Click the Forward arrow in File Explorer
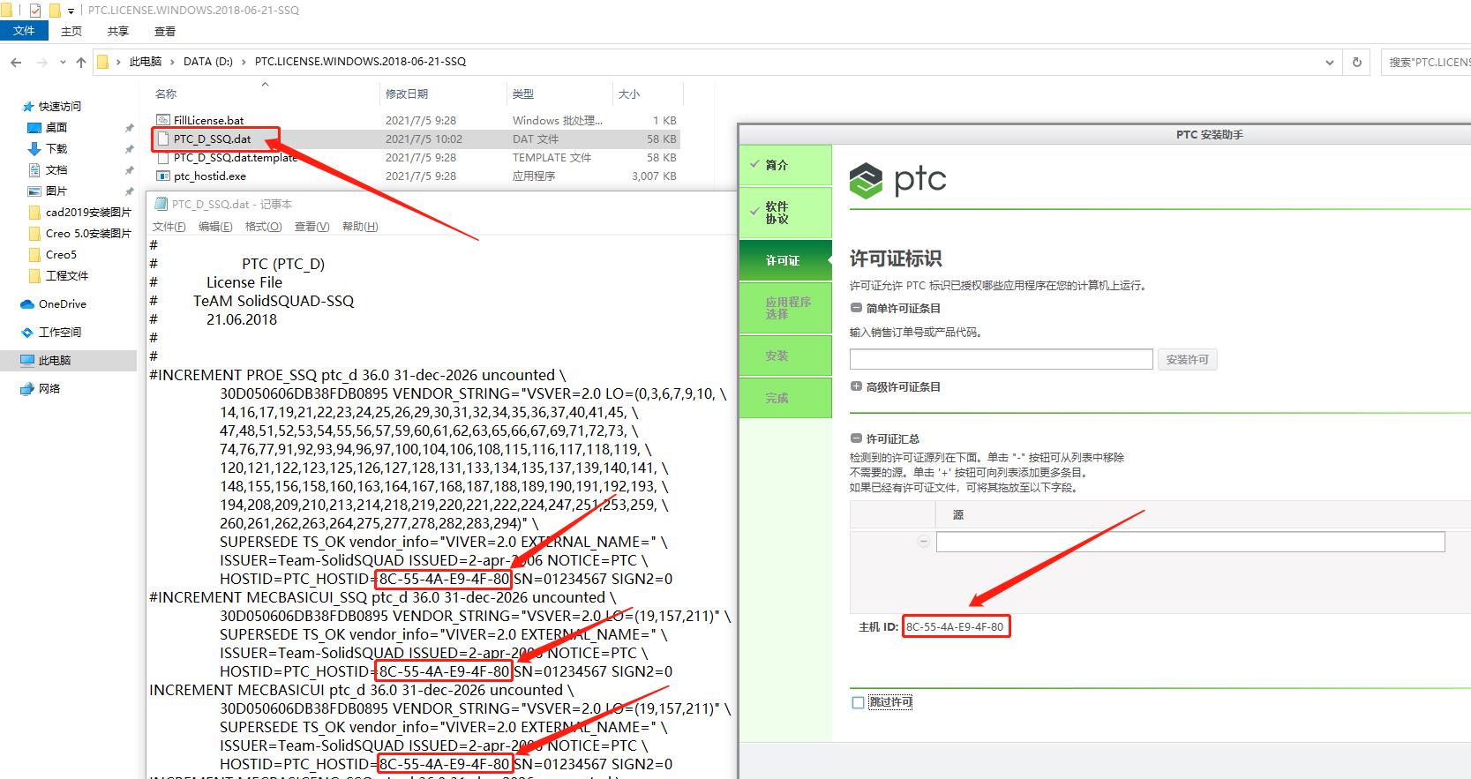 click(41, 62)
